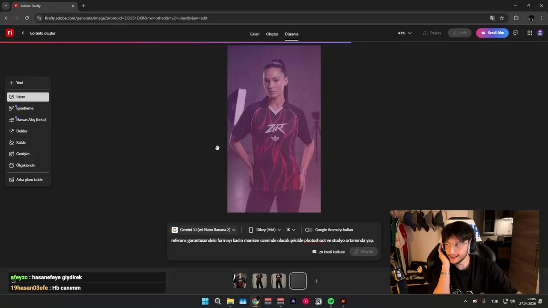Expand the 43% zoom dropdown
Image resolution: width=548 pixels, height=308 pixels.
coord(405,33)
